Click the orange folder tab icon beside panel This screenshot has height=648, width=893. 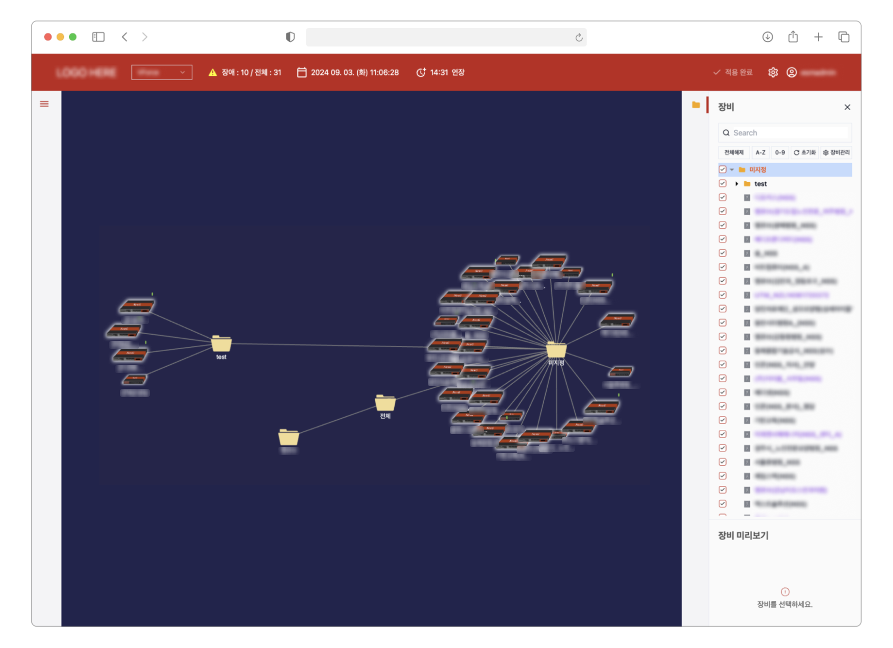click(x=696, y=105)
